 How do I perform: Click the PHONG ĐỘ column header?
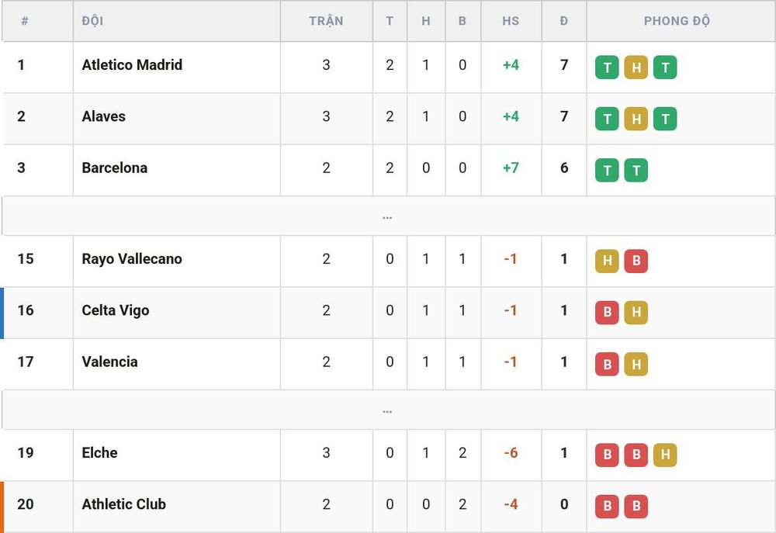click(x=677, y=21)
